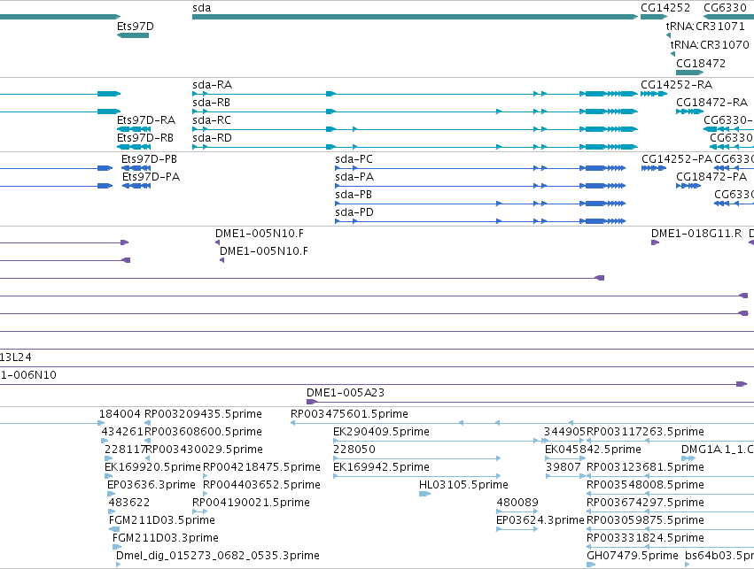
Task: Select the sda-RD transcript label
Action: [212, 138]
